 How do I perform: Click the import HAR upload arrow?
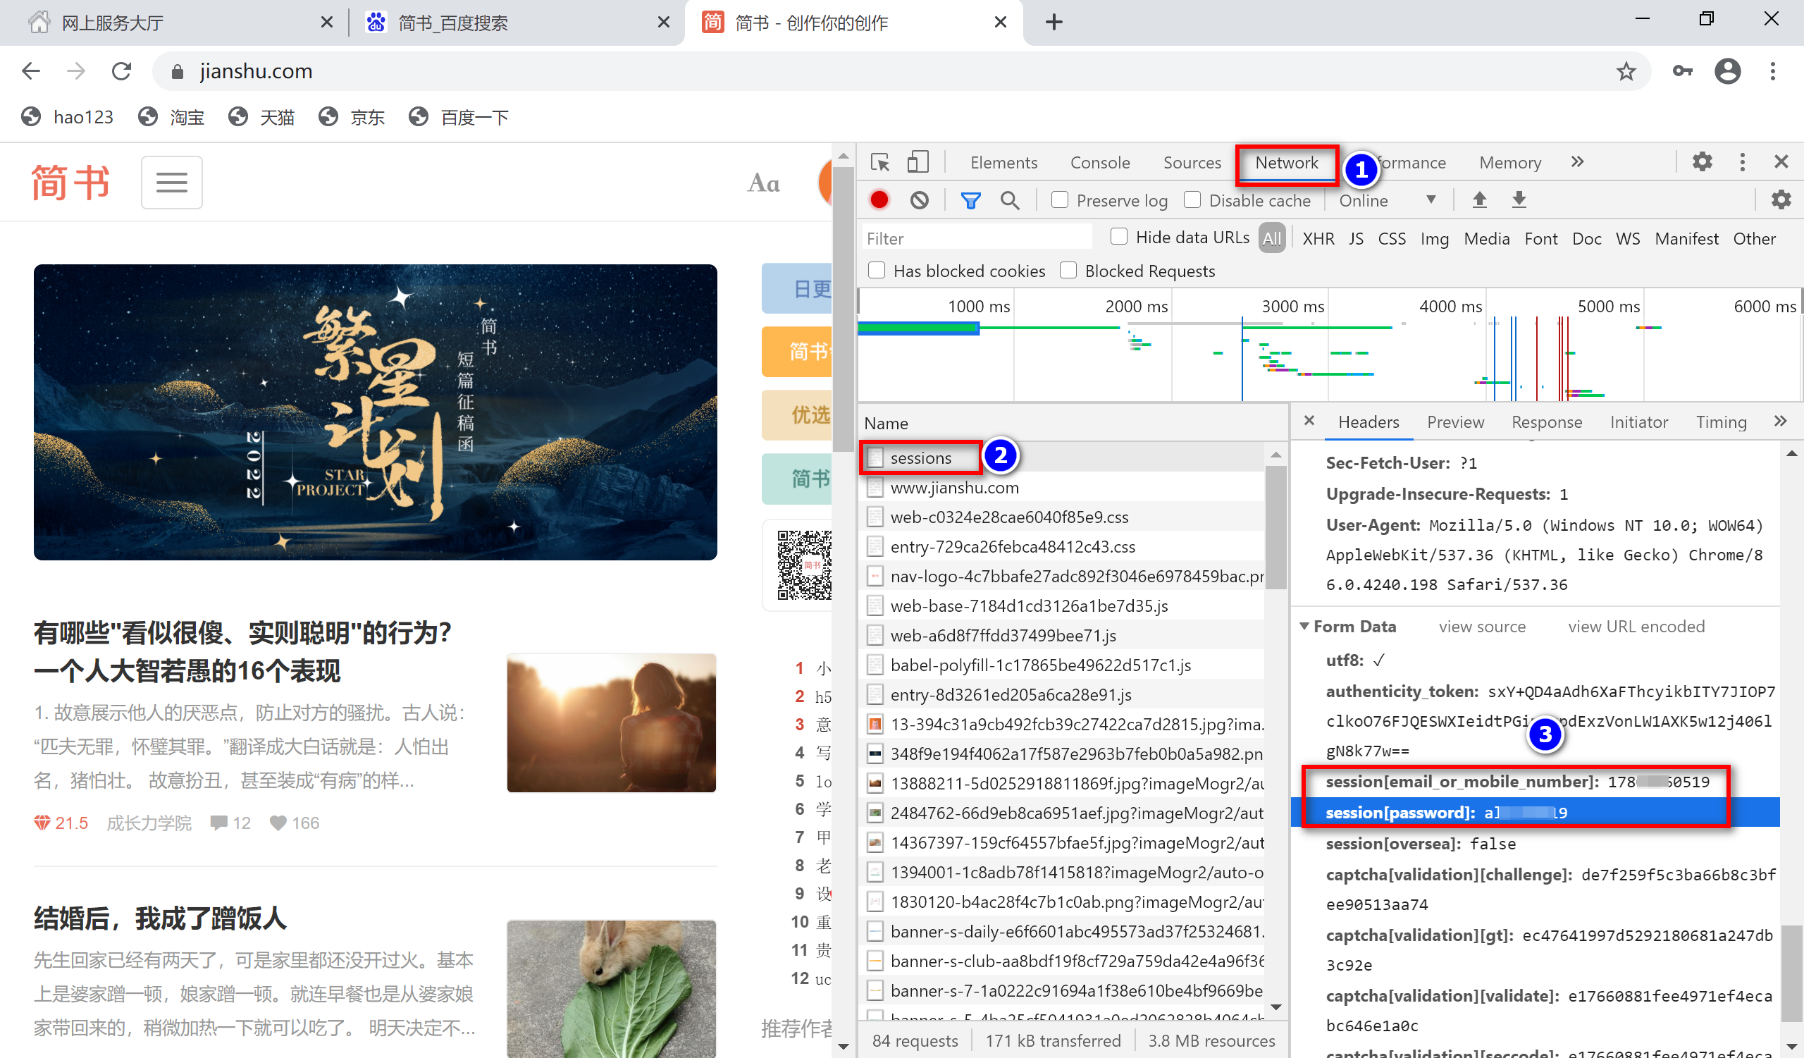pyautogui.click(x=1479, y=200)
